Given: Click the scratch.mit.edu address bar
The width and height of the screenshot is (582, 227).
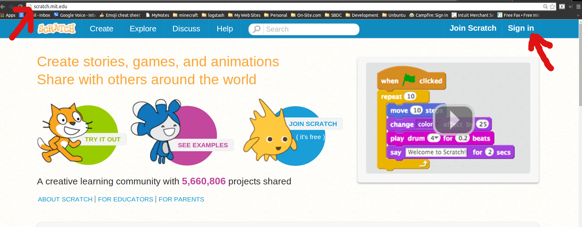Looking at the screenshot, I should pos(287,6).
